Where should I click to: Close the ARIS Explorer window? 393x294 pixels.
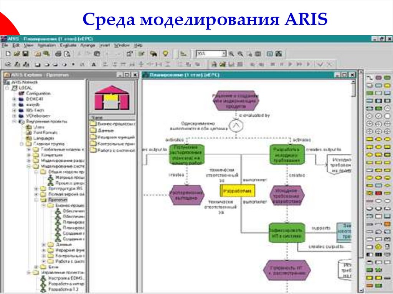[135, 75]
